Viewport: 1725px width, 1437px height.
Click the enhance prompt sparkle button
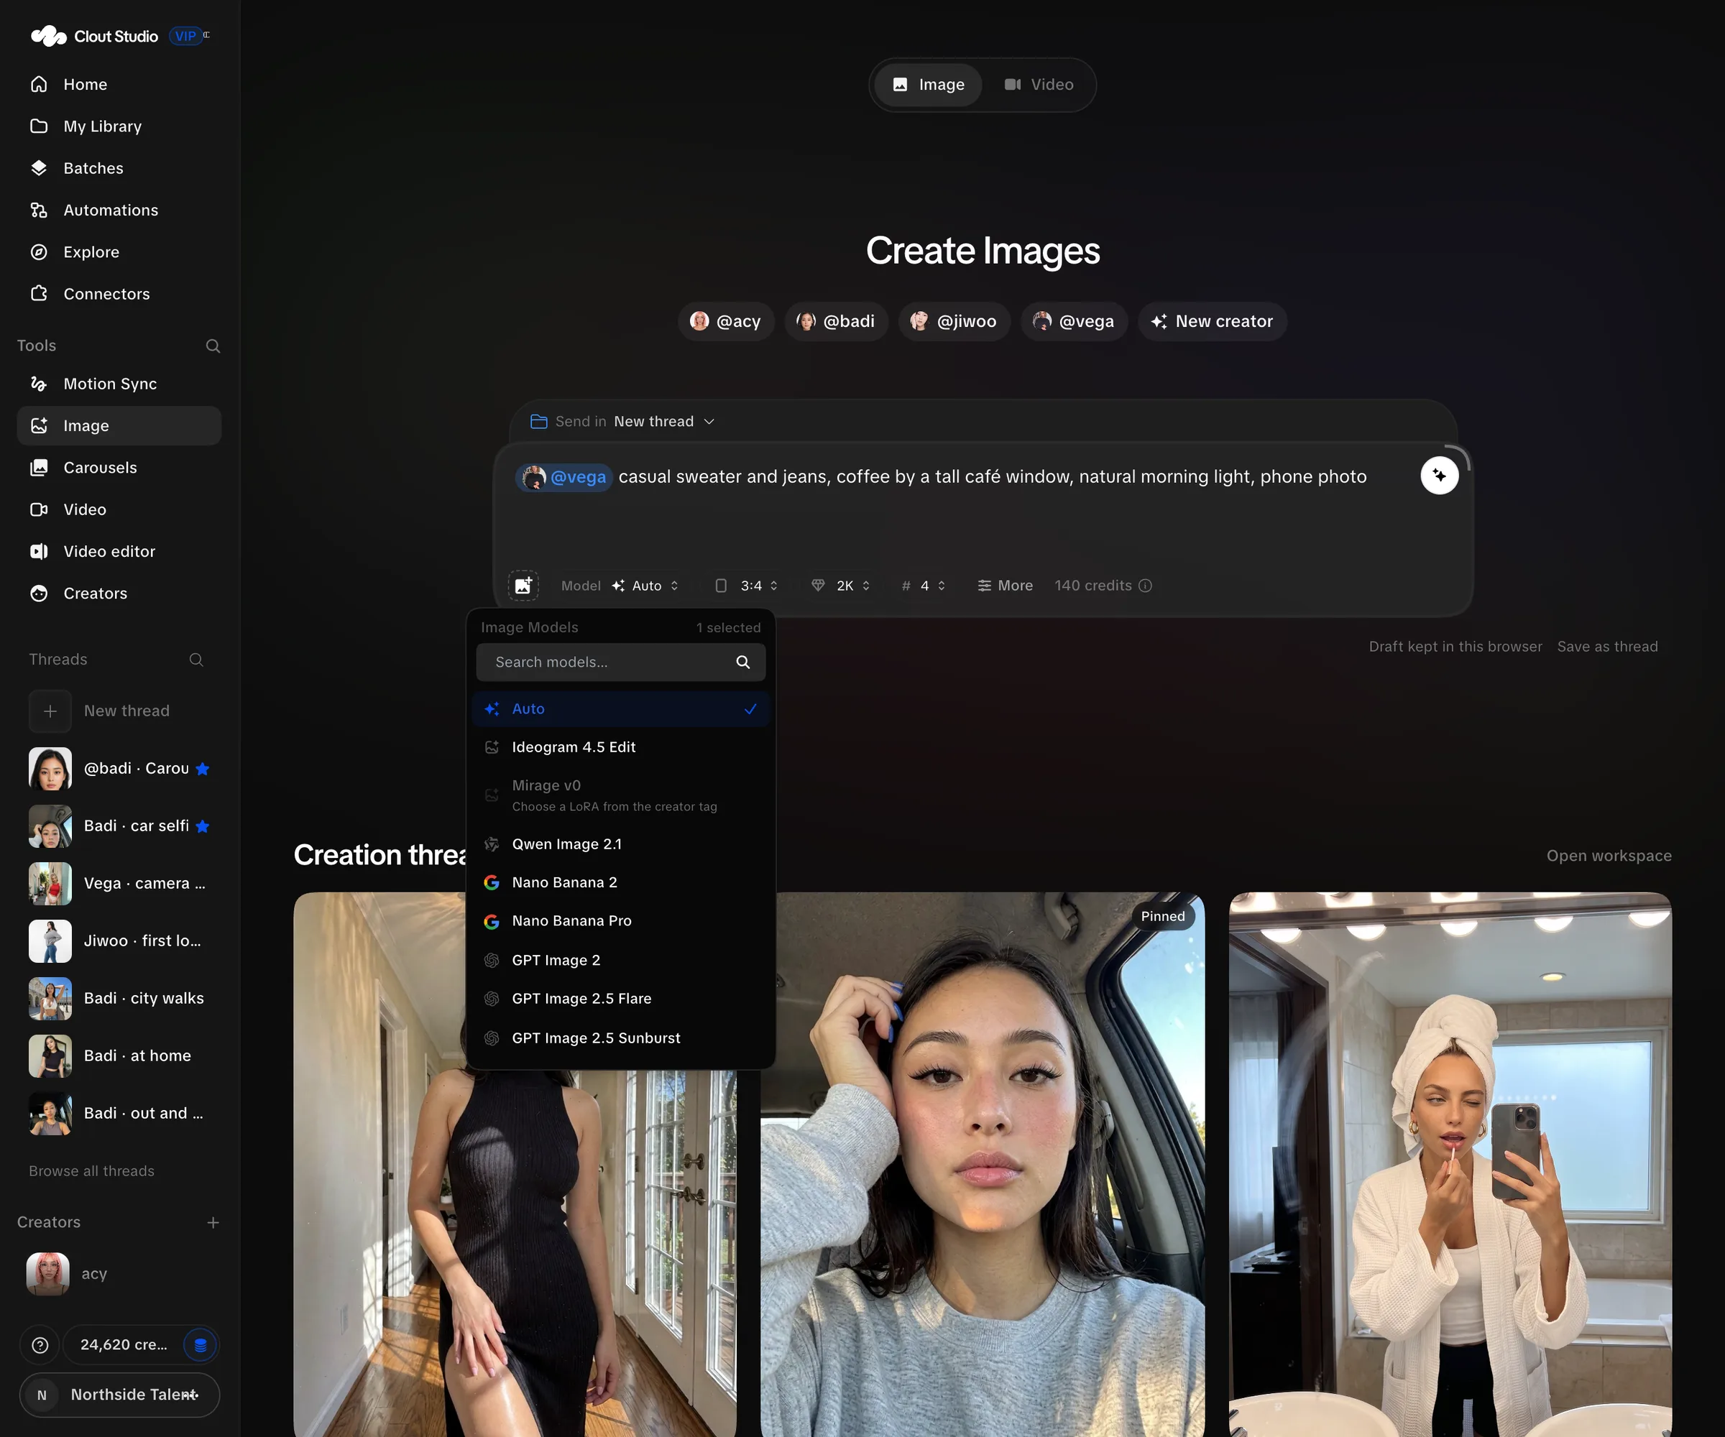[1439, 476]
